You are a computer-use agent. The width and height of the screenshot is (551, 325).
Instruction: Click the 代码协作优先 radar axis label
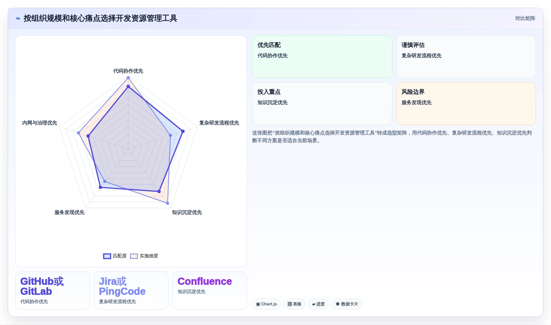click(x=128, y=71)
